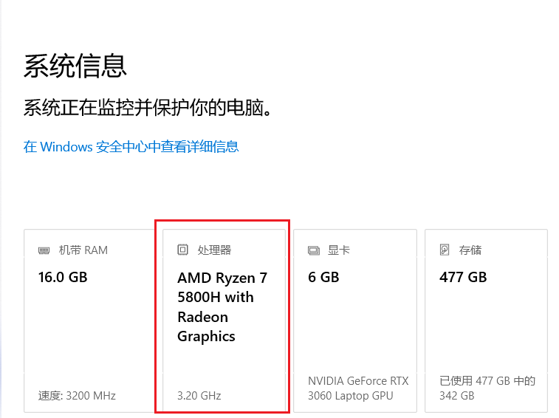Click the 16.0 GB memory value

pyautogui.click(x=63, y=278)
